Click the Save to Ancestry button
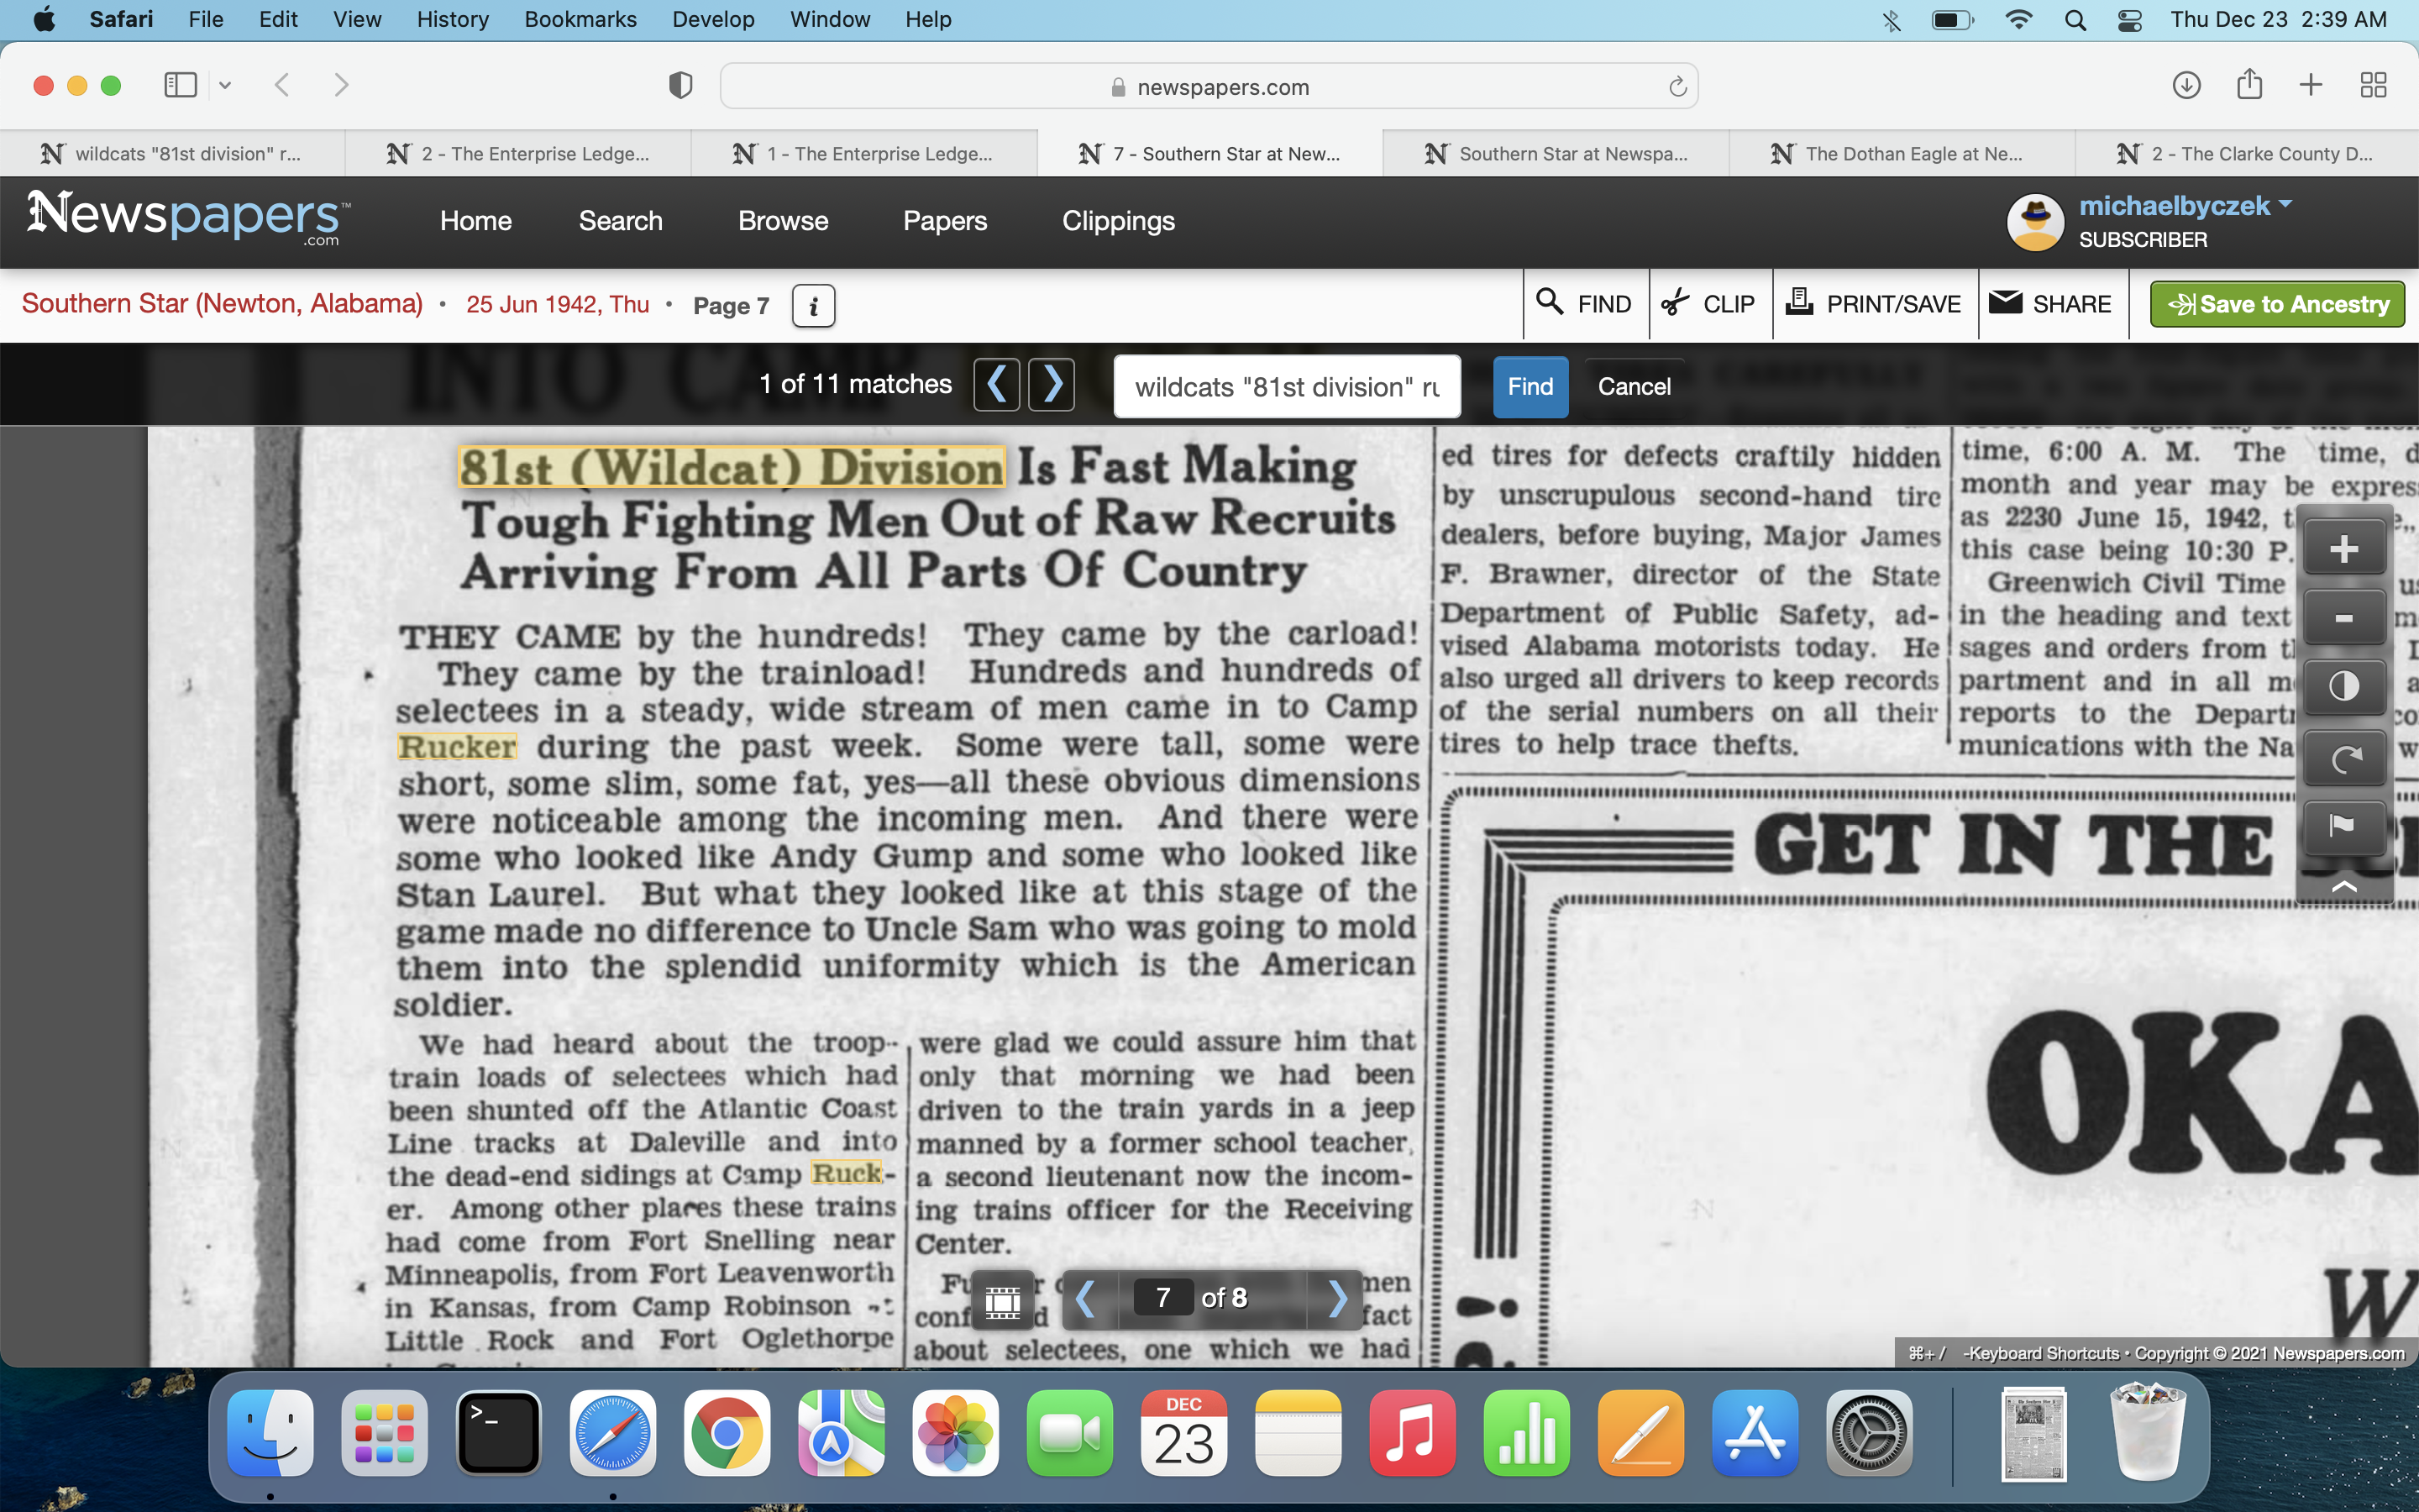The image size is (2419, 1512). tap(2277, 304)
